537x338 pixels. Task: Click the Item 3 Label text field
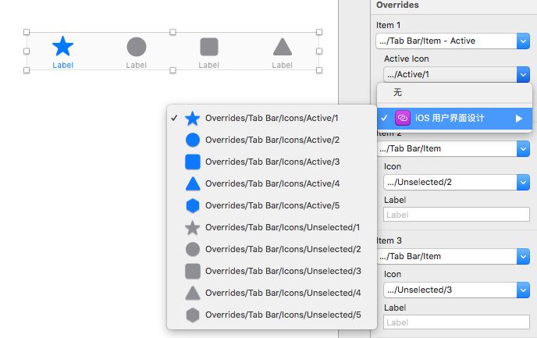457,322
